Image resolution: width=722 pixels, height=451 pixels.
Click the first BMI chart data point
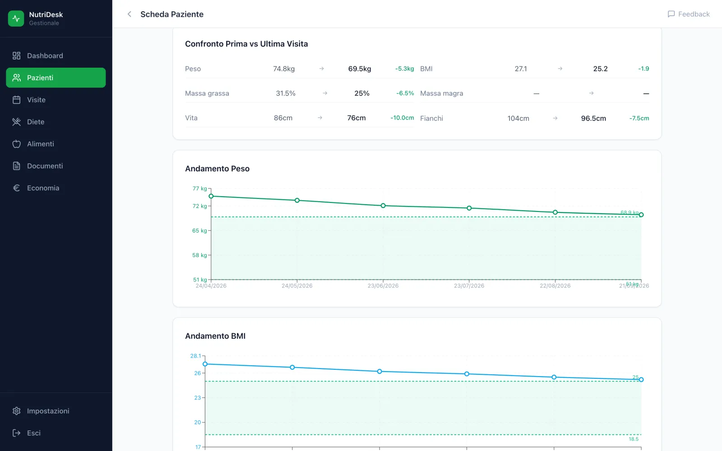(205, 364)
